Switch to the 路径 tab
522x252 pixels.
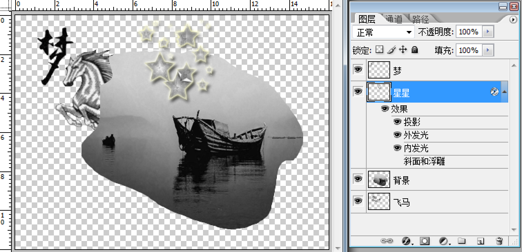coord(420,19)
